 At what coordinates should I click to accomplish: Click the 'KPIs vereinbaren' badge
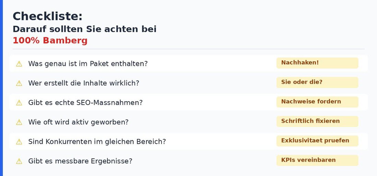[x=317, y=160]
